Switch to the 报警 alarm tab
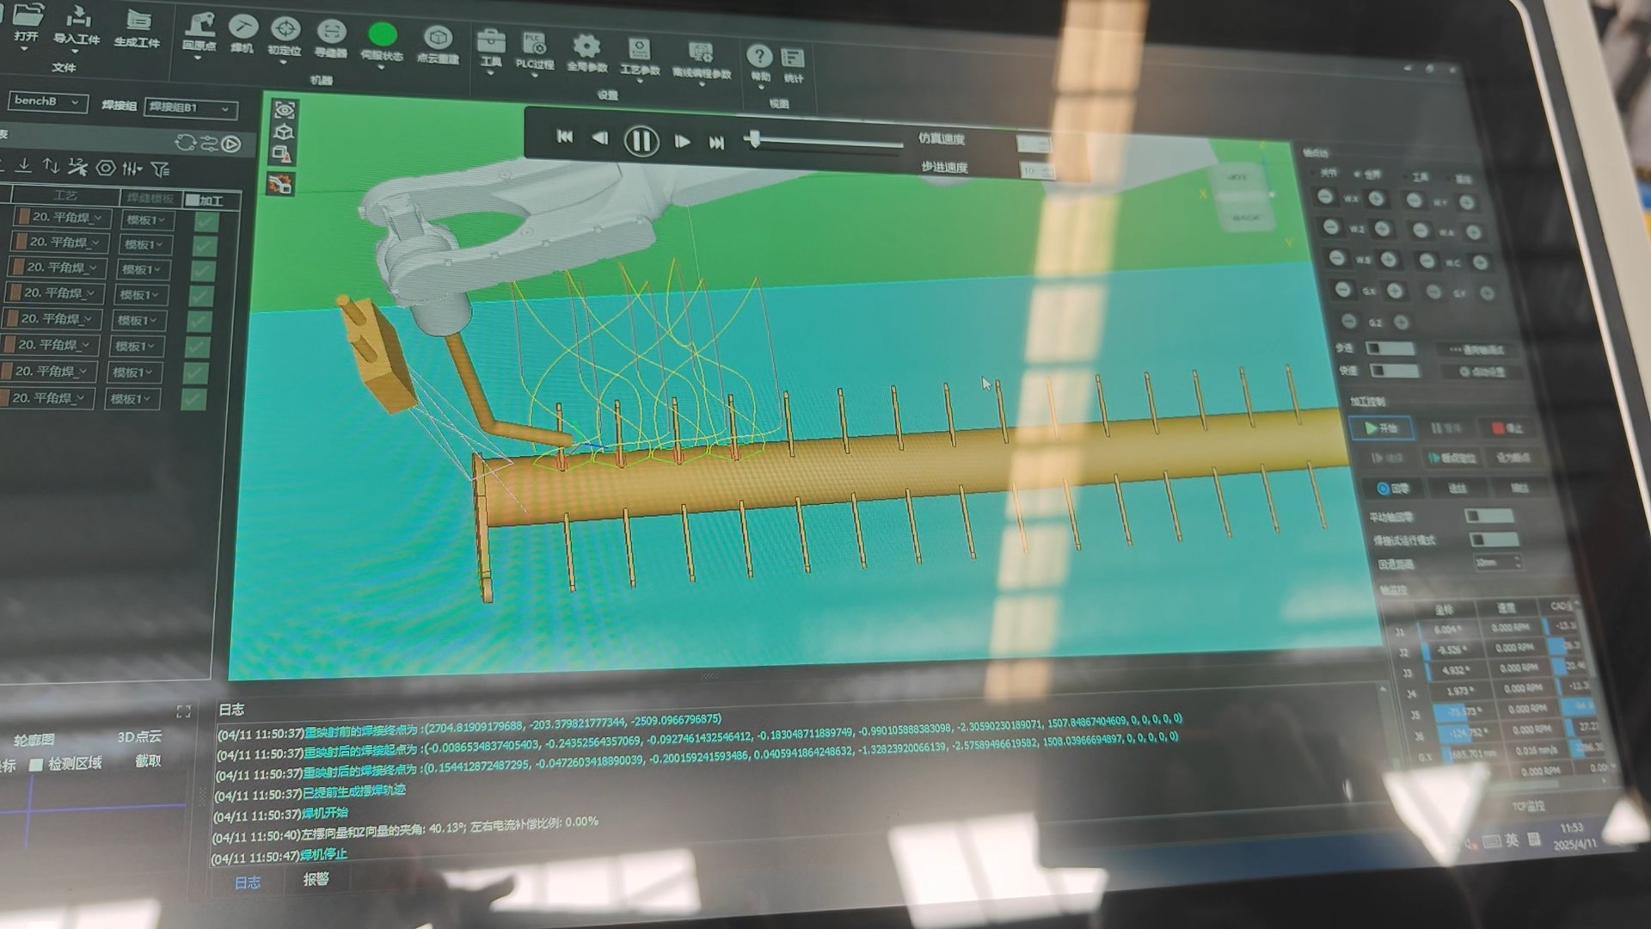The width and height of the screenshot is (1651, 929). click(x=316, y=879)
